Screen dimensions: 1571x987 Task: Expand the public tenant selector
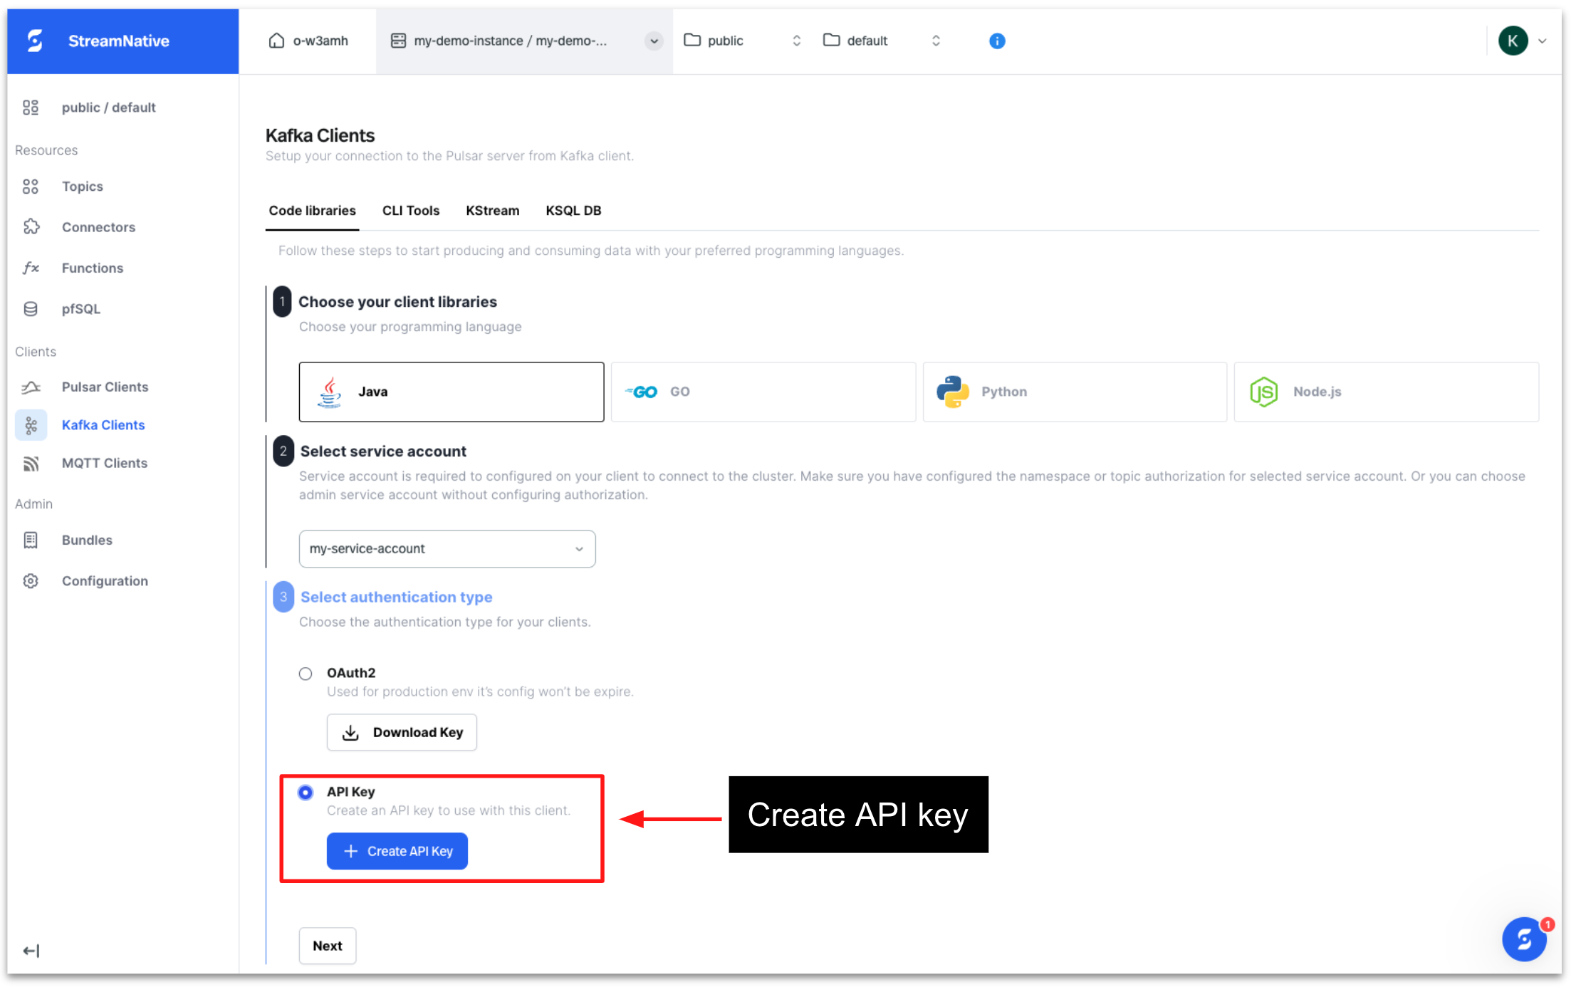796,41
